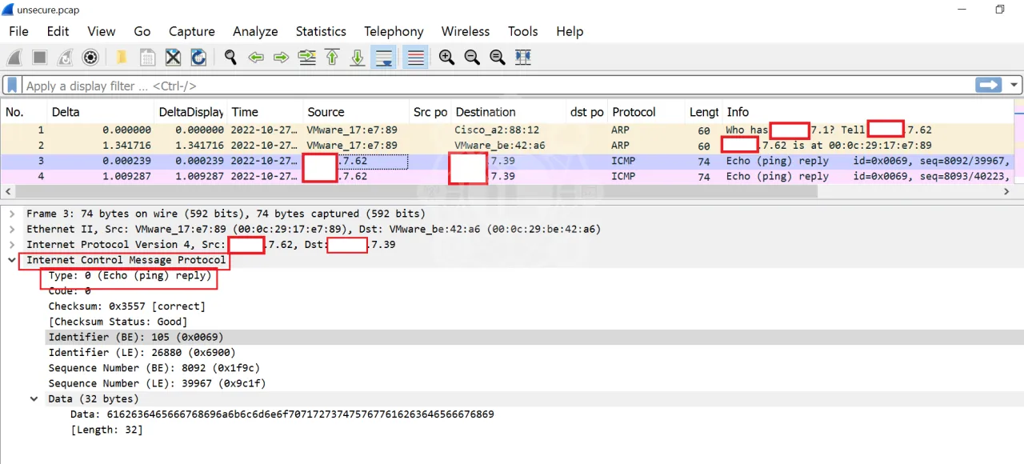The image size is (1024, 464).
Task: Expand Internet Protocol Version 4 node
Action: click(12, 244)
